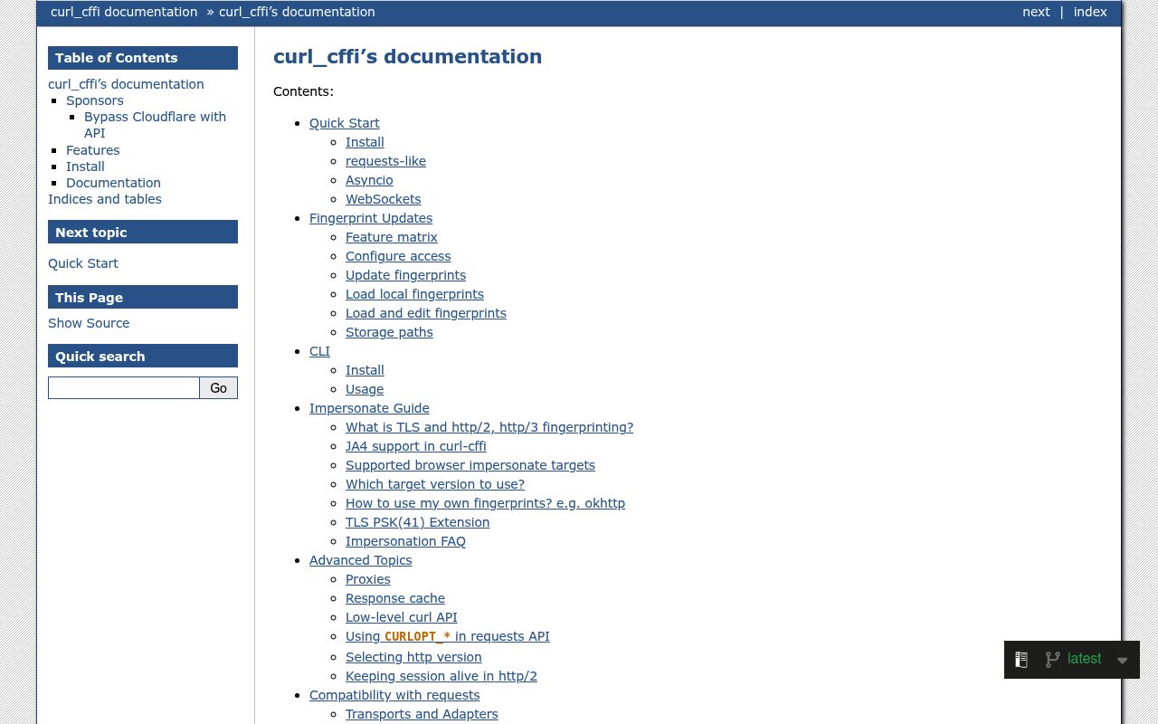This screenshot has width=1158, height=724.
Task: Open Show Source link in sidebar
Action: pos(89,323)
